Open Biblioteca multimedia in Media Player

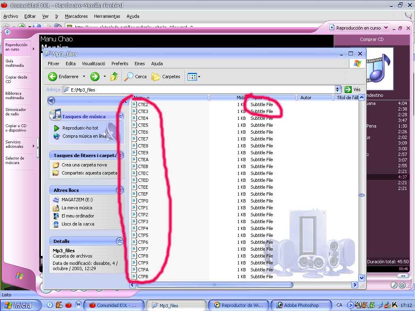coord(15,96)
